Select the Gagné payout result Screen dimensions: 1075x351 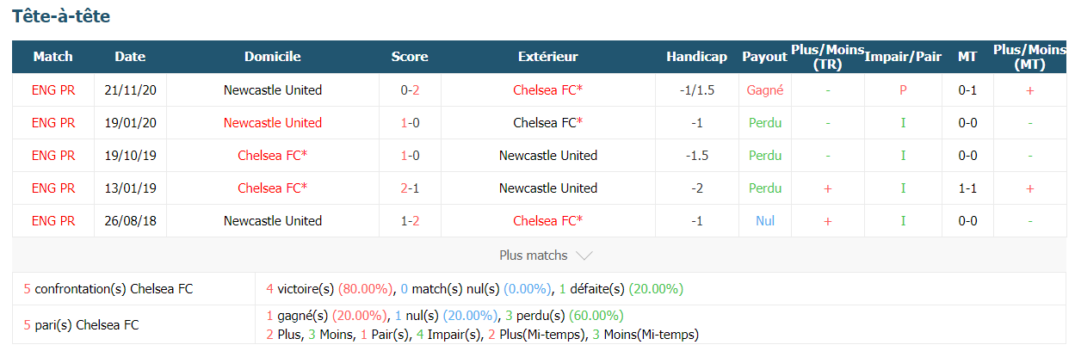coord(764,89)
